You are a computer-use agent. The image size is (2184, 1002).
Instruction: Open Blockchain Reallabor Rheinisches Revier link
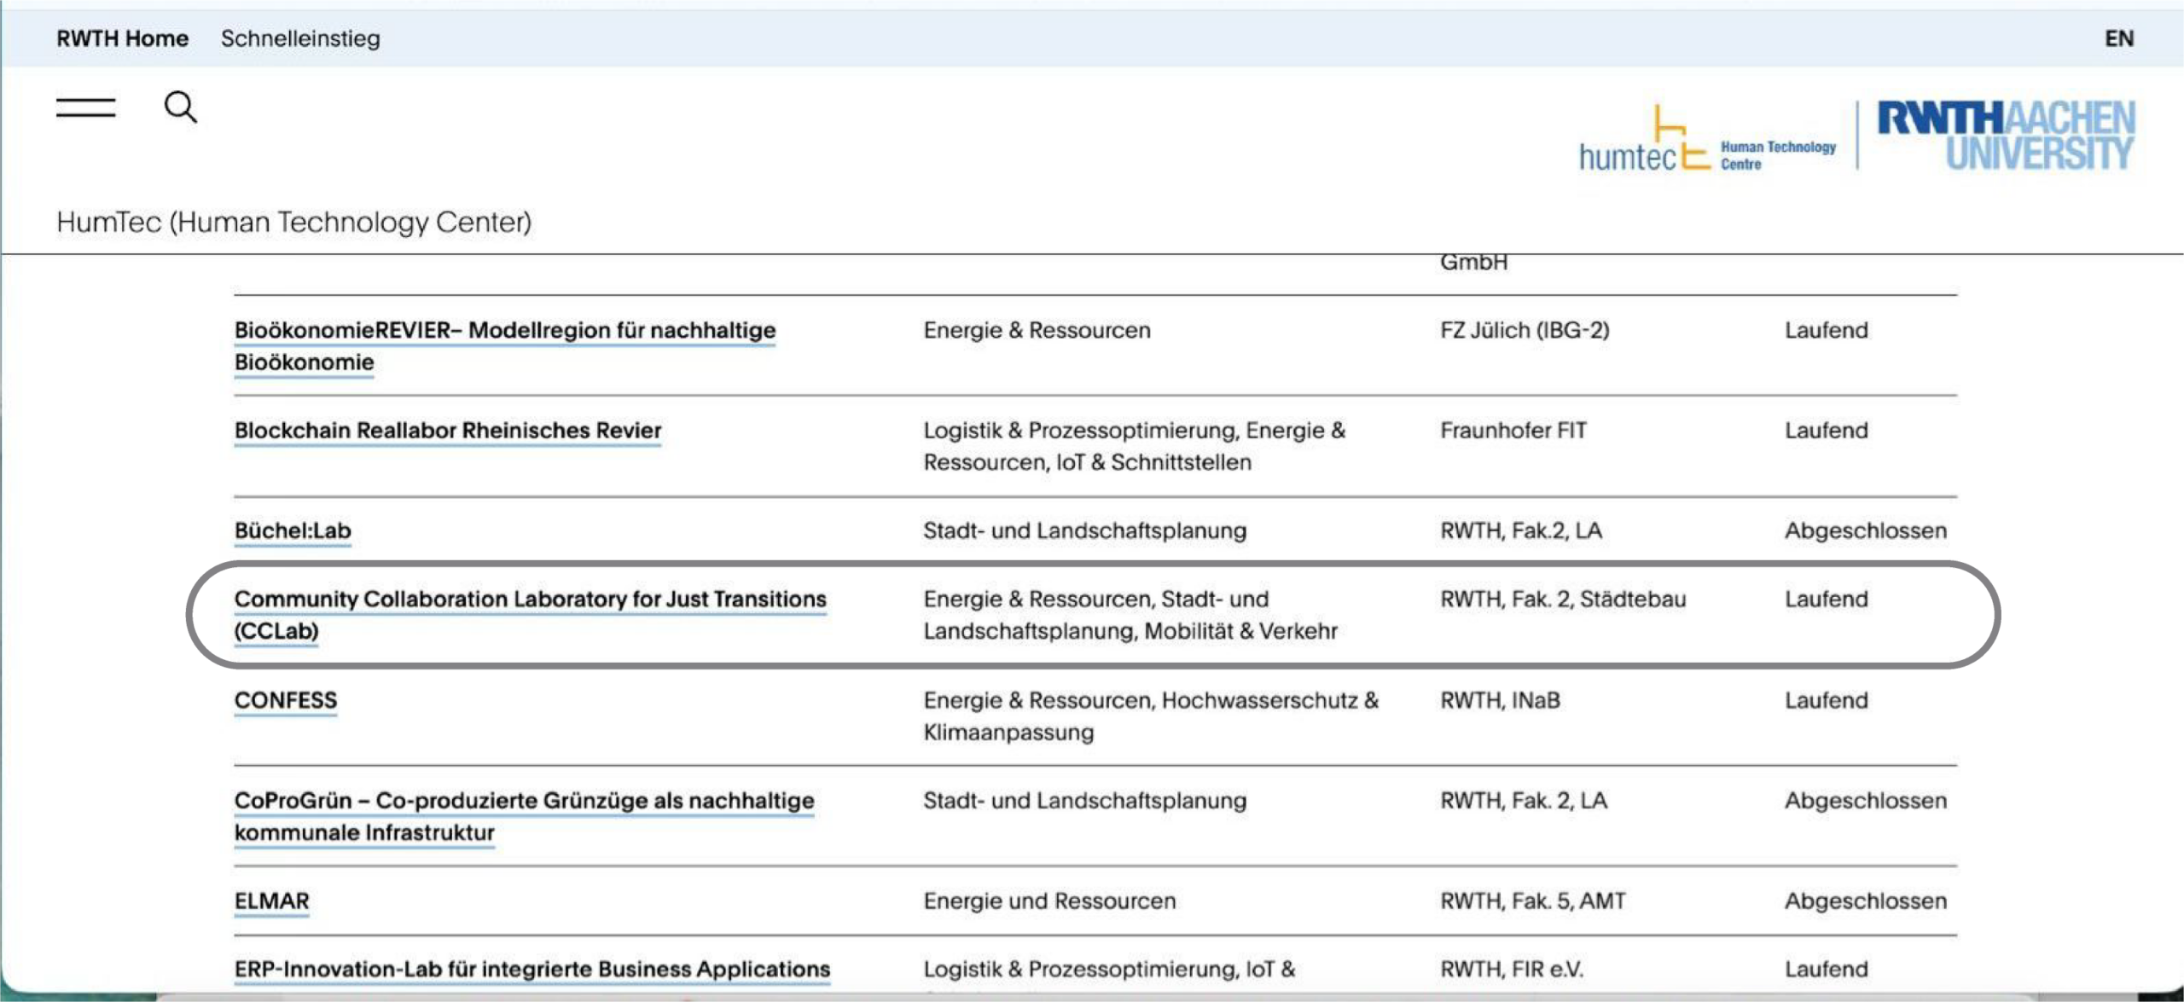(448, 430)
